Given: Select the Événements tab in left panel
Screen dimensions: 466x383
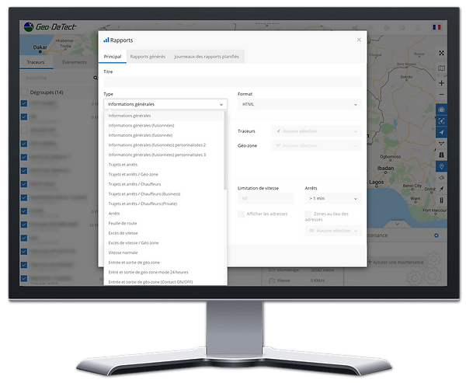Looking at the screenshot, I should click(x=75, y=62).
